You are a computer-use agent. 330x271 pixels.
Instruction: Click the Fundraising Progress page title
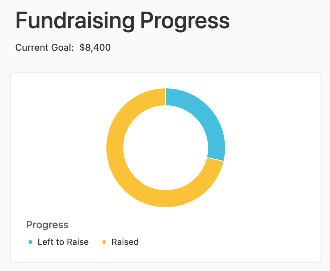tap(123, 21)
